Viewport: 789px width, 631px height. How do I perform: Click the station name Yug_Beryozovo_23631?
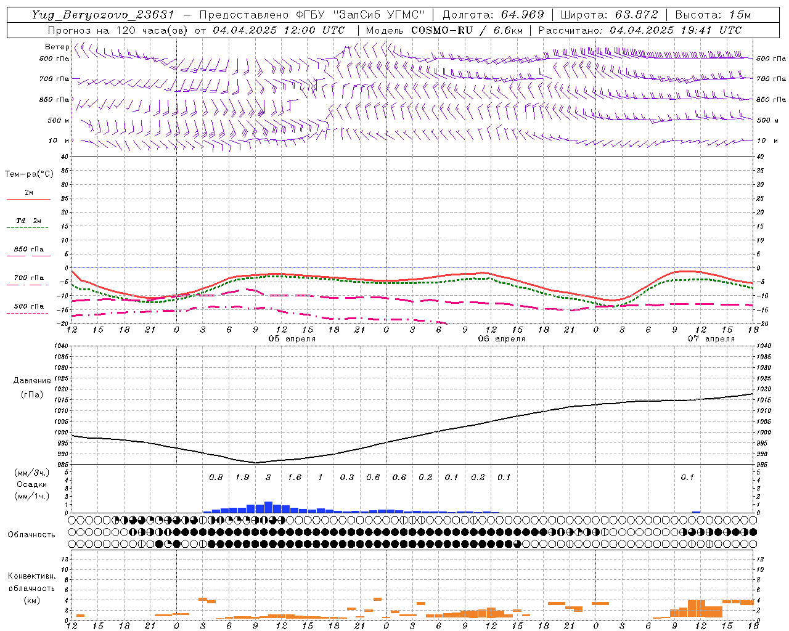[x=103, y=15]
